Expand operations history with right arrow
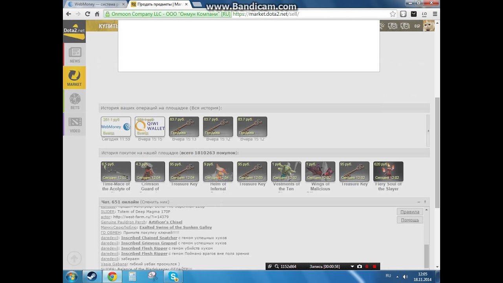503x283 pixels. tap(428, 131)
